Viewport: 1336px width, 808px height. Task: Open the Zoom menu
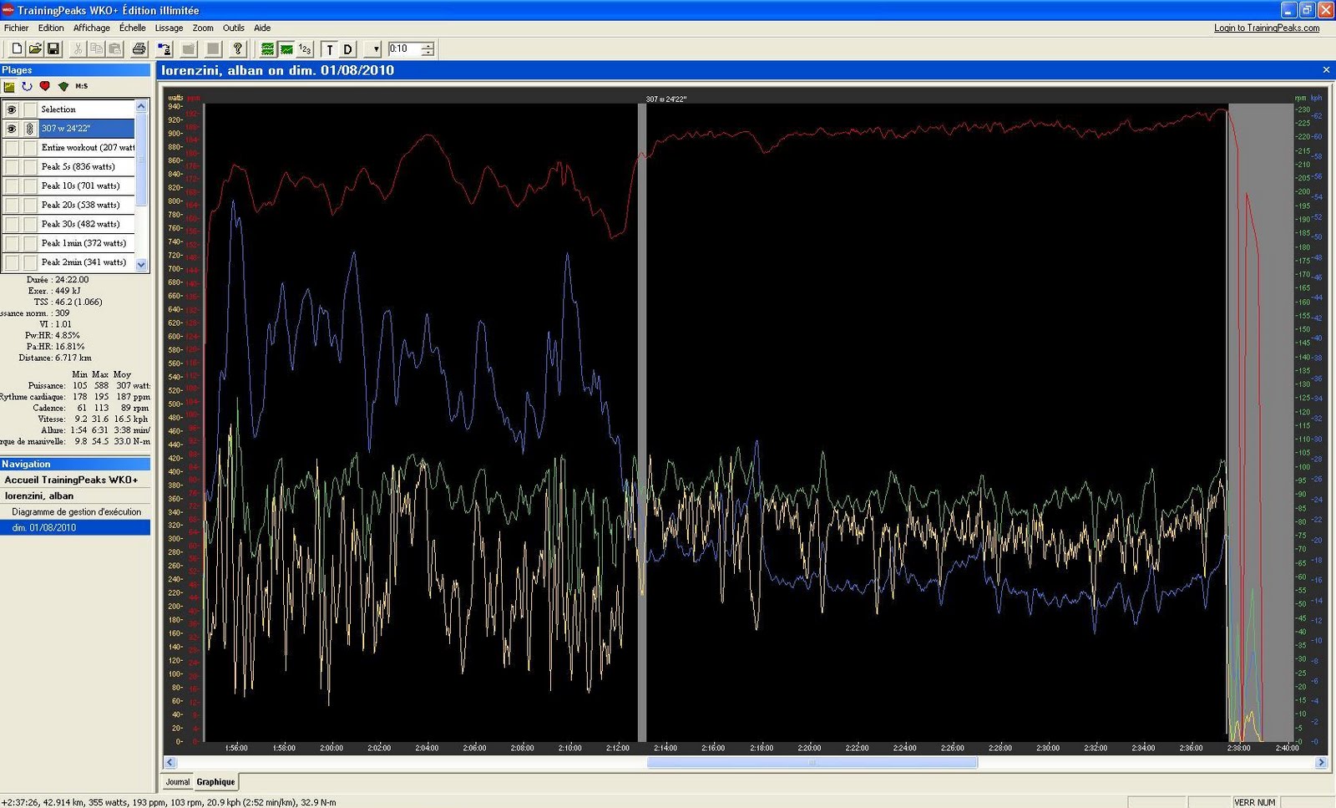pyautogui.click(x=203, y=28)
